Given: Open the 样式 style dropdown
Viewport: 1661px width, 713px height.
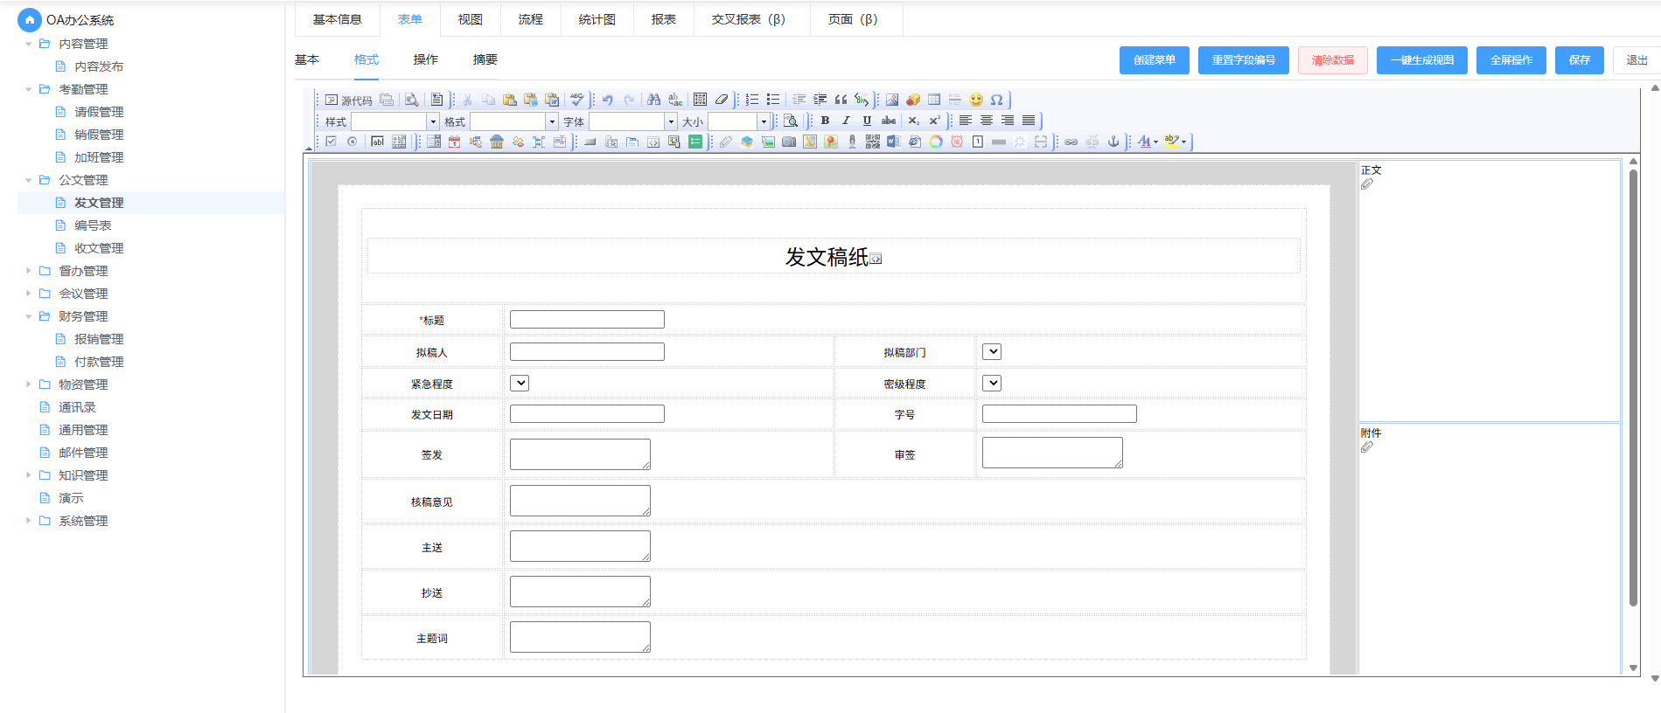Looking at the screenshot, I should [433, 121].
